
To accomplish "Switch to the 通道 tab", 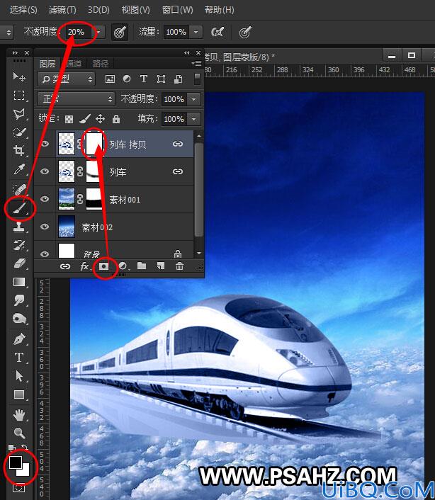I will [x=74, y=64].
